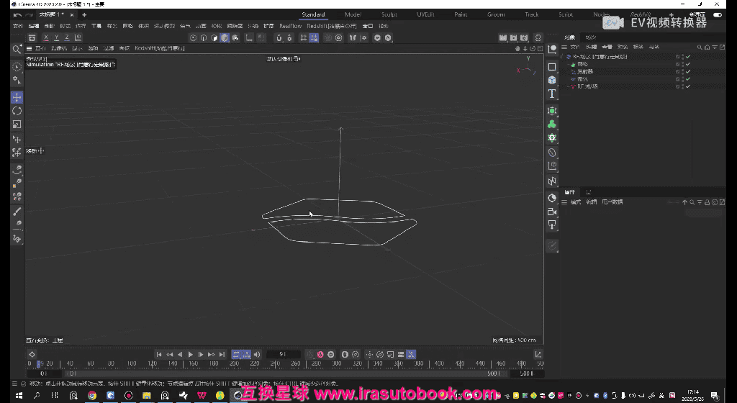Screen dimensions: 737x403
Task: Add a Cube primitive from right palette
Action: [552, 81]
